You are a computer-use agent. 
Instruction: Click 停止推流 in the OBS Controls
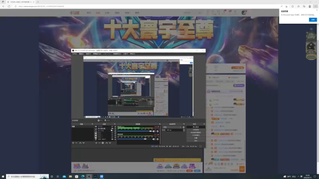click(196, 127)
